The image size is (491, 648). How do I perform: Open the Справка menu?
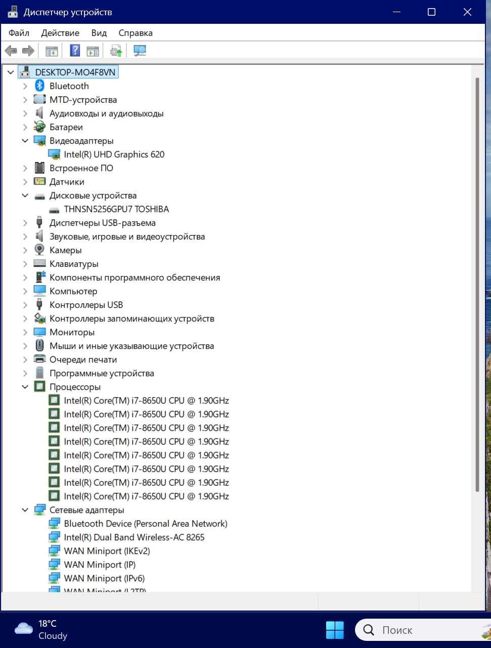[x=136, y=33]
